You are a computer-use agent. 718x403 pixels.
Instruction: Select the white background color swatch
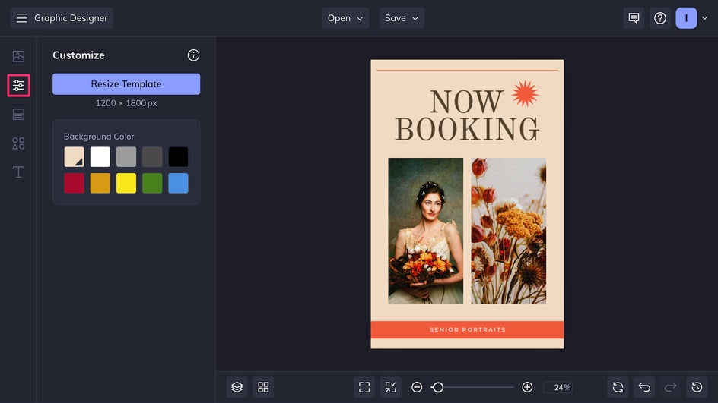(x=100, y=156)
